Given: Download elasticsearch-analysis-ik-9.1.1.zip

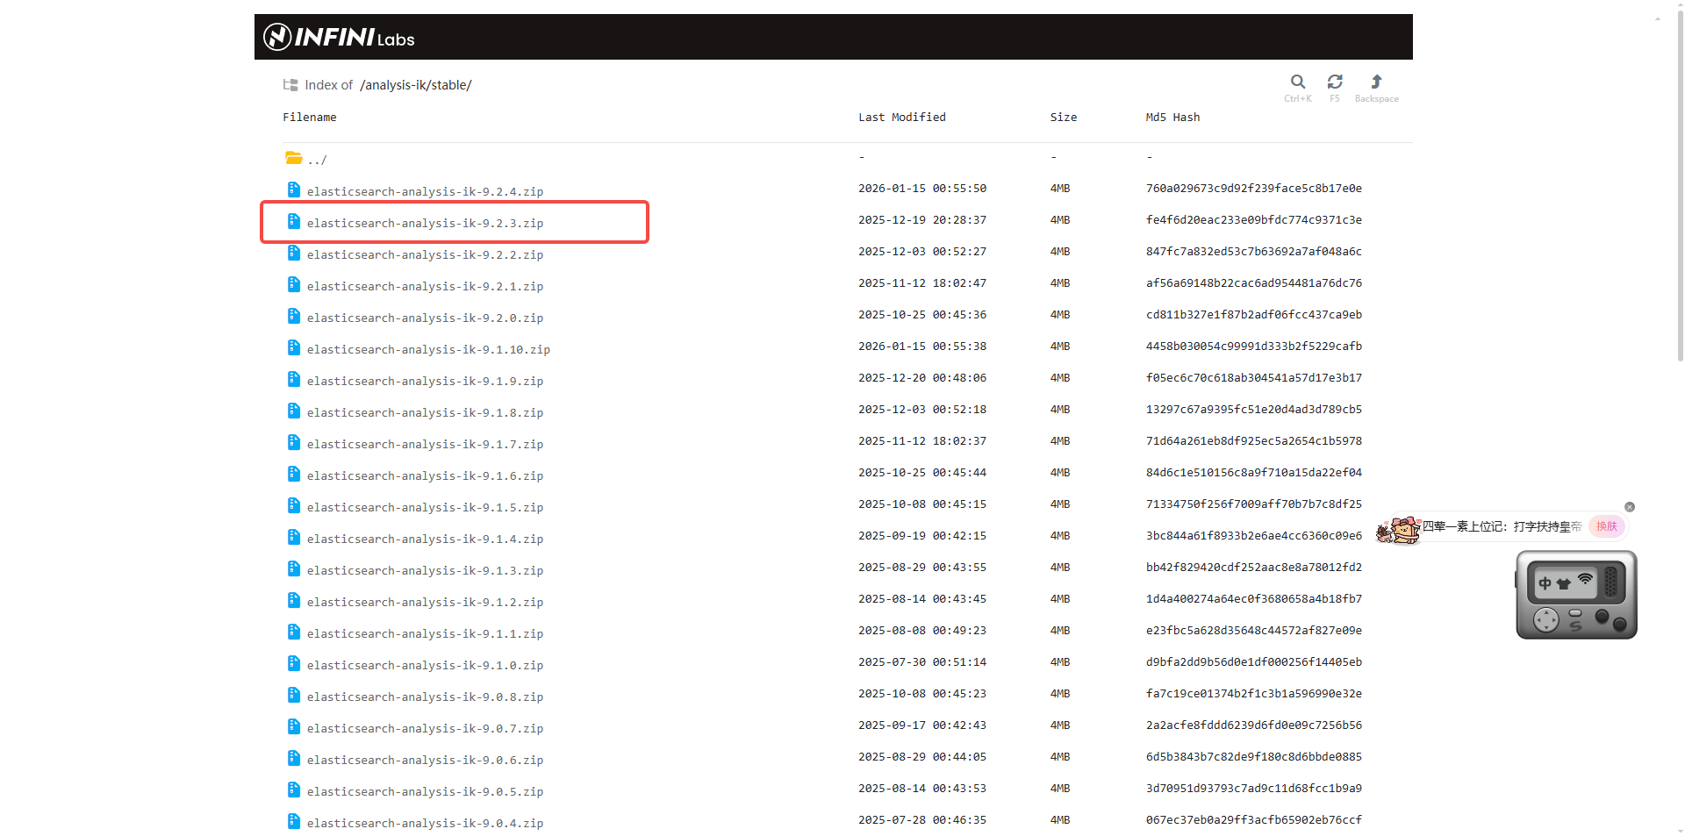Looking at the screenshot, I should (425, 633).
